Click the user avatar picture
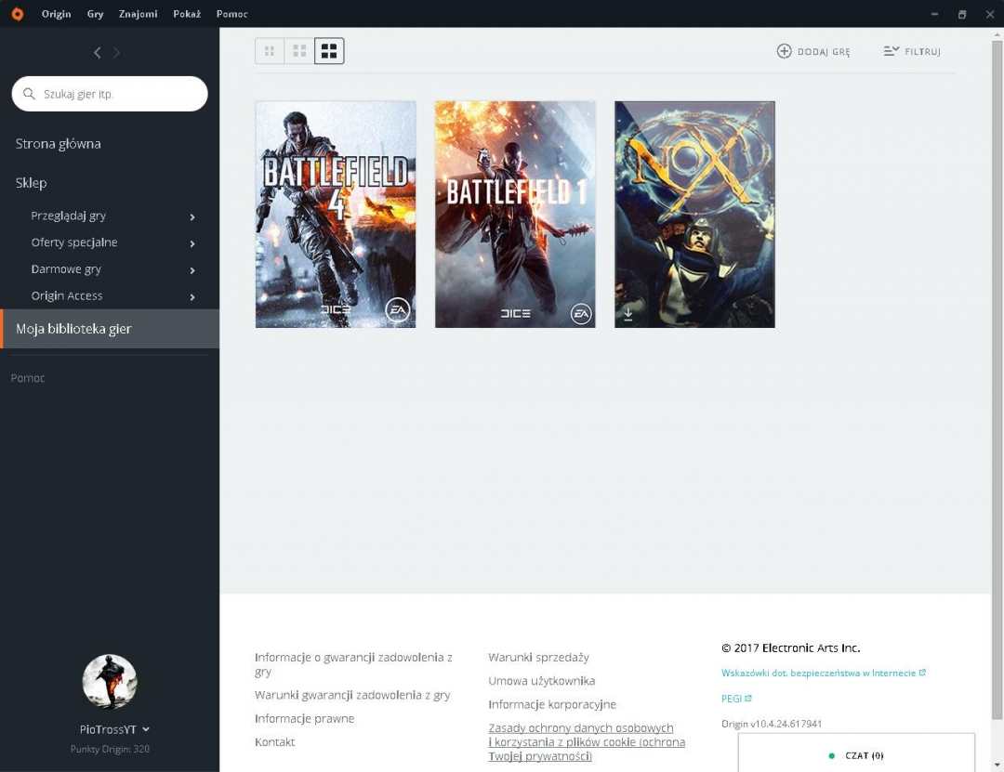 110,682
